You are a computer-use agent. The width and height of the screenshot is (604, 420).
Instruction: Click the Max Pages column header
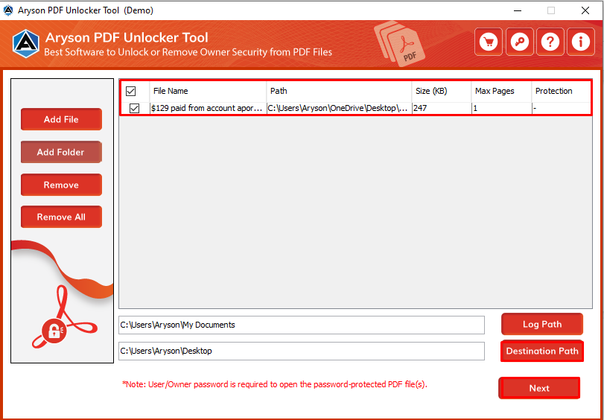(x=501, y=92)
